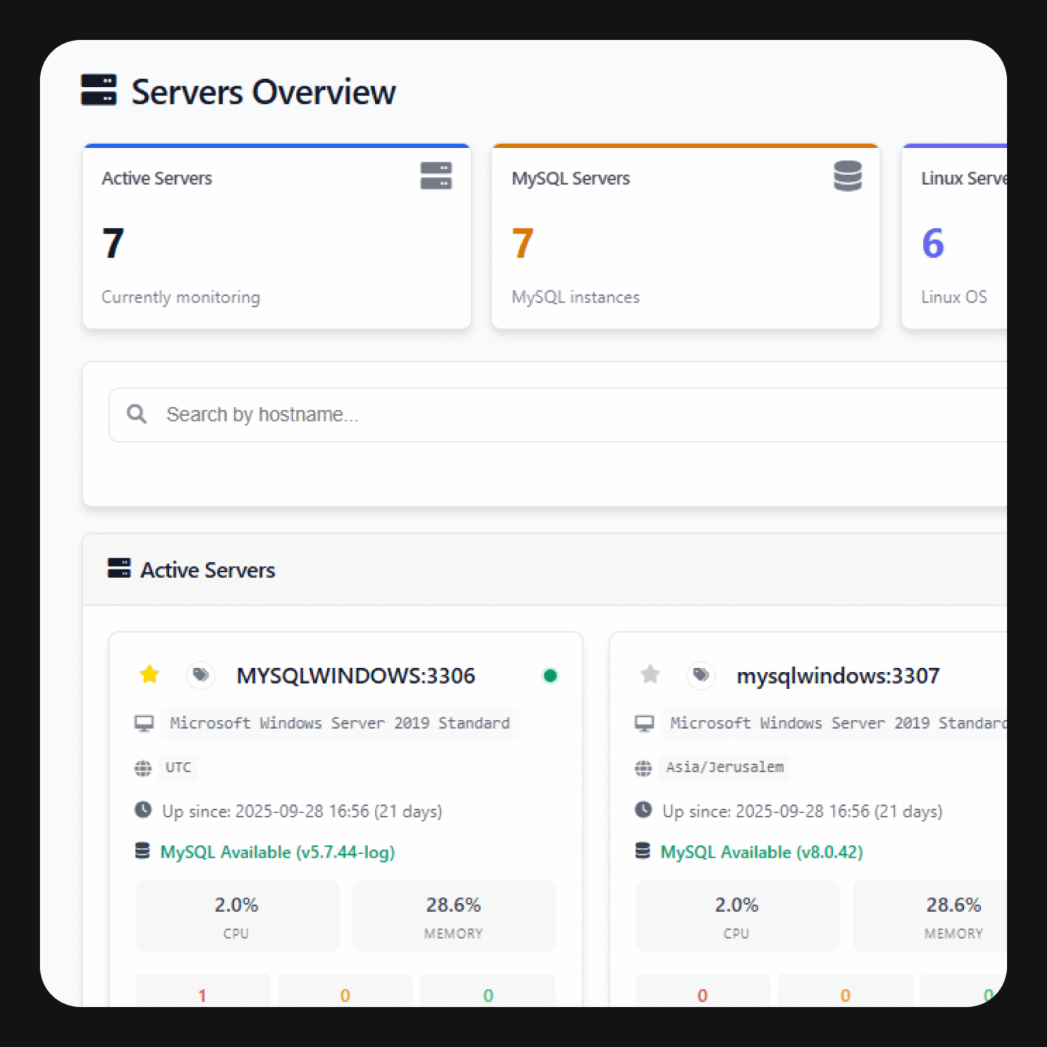Image resolution: width=1047 pixels, height=1047 pixels.
Task: Click the 28.6% MEMORY tile on mysqlwindows:3307
Action: [x=930, y=915]
